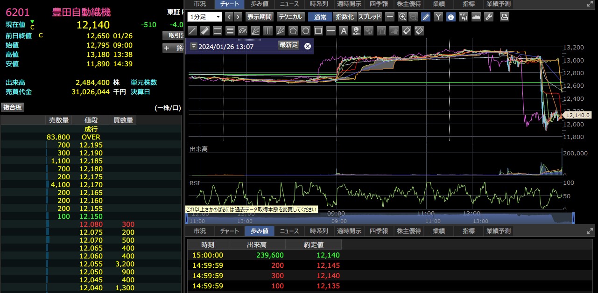Open the ニュース tab in top panel
This screenshot has height=293, width=598.
tap(289, 4)
